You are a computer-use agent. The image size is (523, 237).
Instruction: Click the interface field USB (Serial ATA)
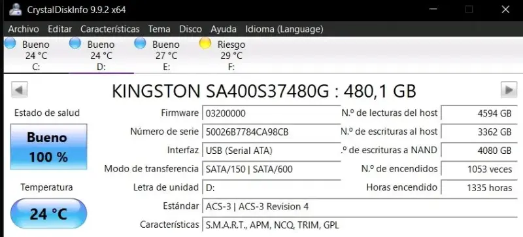click(x=271, y=151)
